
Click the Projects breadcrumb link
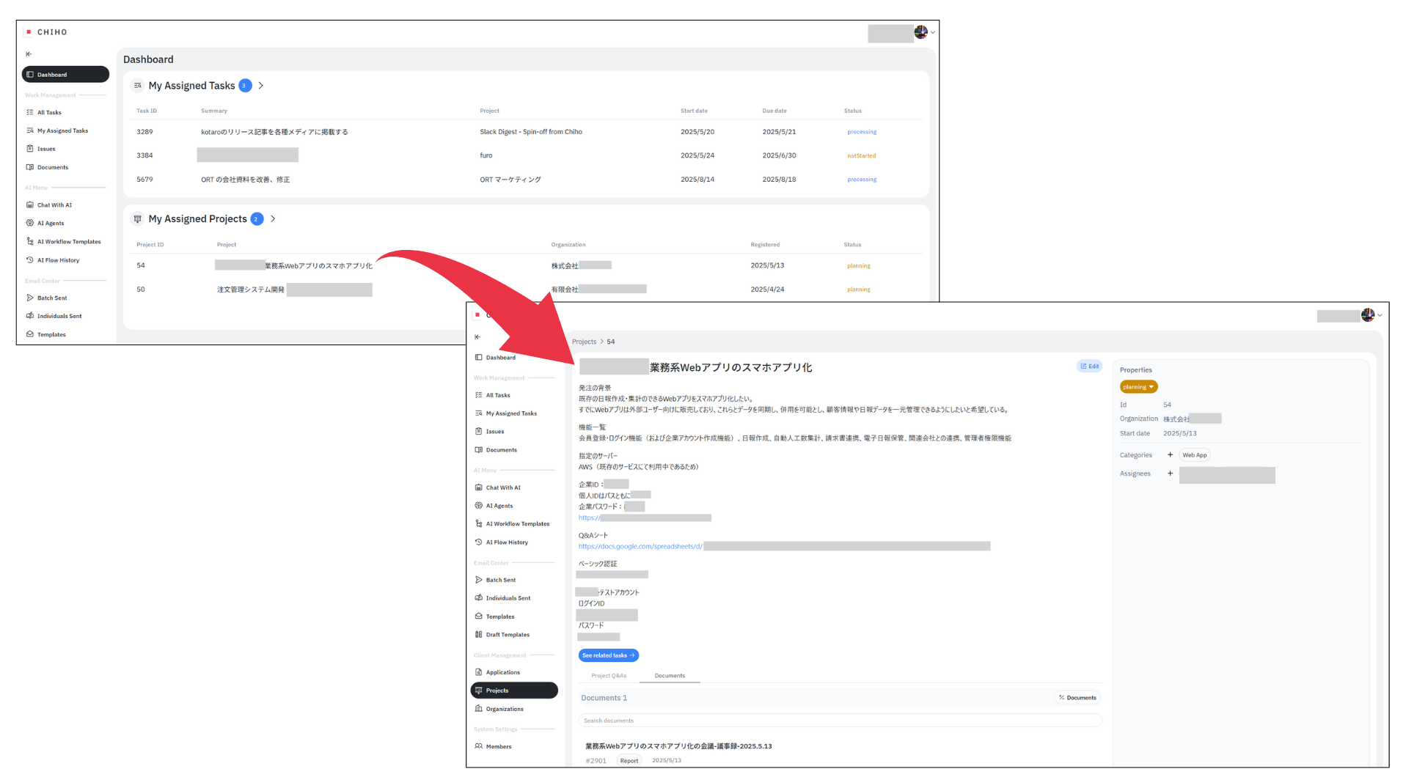[x=584, y=342]
